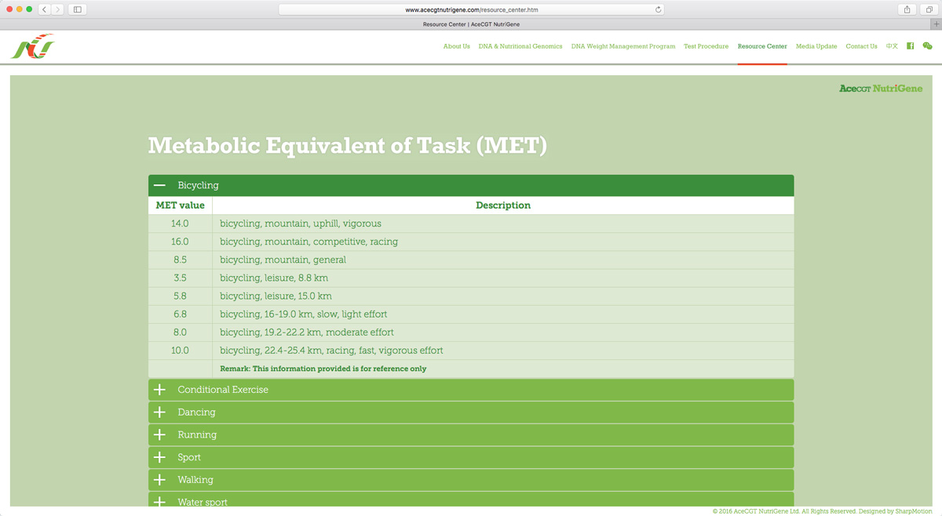
Task: Open the Contact Us link
Action: 861,46
